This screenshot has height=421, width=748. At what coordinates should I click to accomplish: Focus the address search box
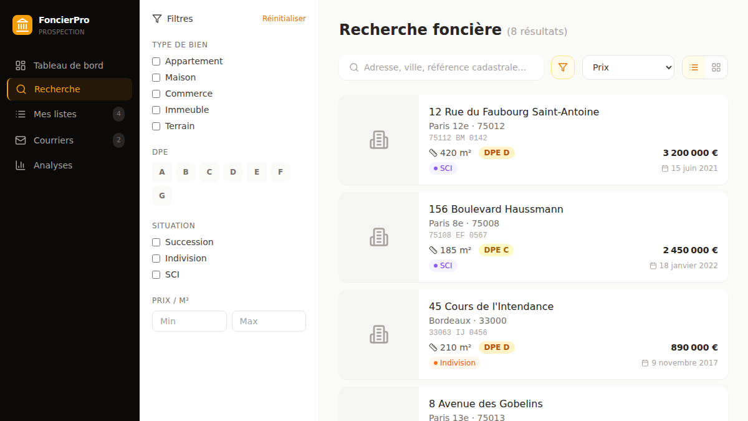click(441, 67)
